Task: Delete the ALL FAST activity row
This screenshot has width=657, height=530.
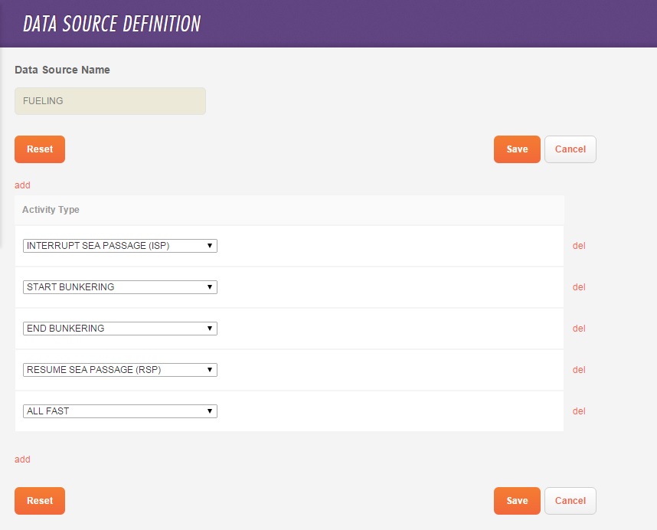Action: pyautogui.click(x=579, y=411)
